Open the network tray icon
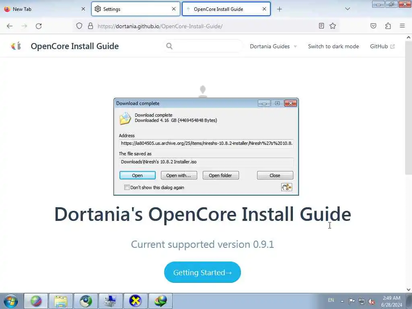412x309 pixels. (362, 301)
